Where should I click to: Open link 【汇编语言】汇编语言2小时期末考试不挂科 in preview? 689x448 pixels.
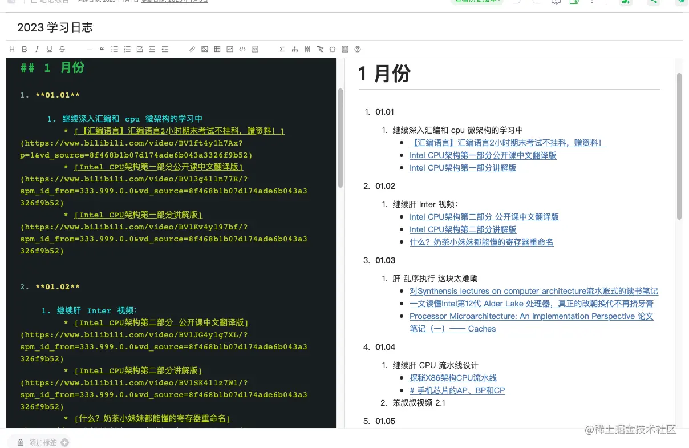click(x=508, y=143)
